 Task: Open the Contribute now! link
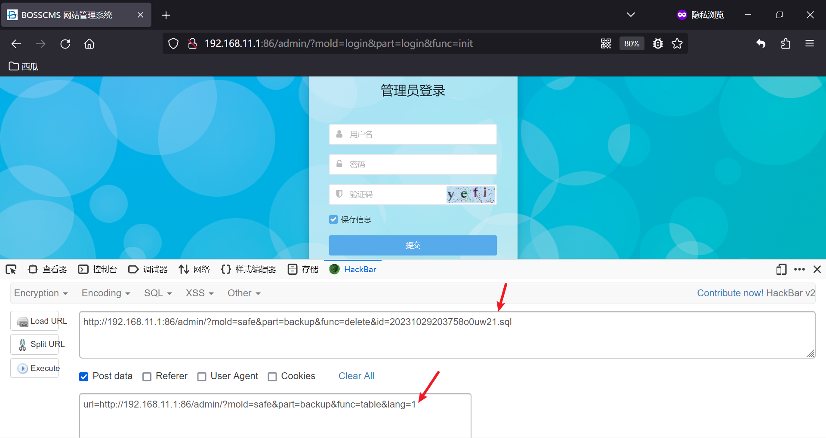click(x=730, y=293)
